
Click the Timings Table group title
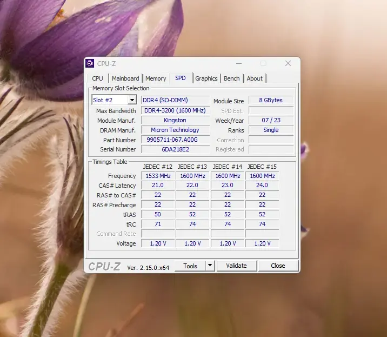pos(110,162)
